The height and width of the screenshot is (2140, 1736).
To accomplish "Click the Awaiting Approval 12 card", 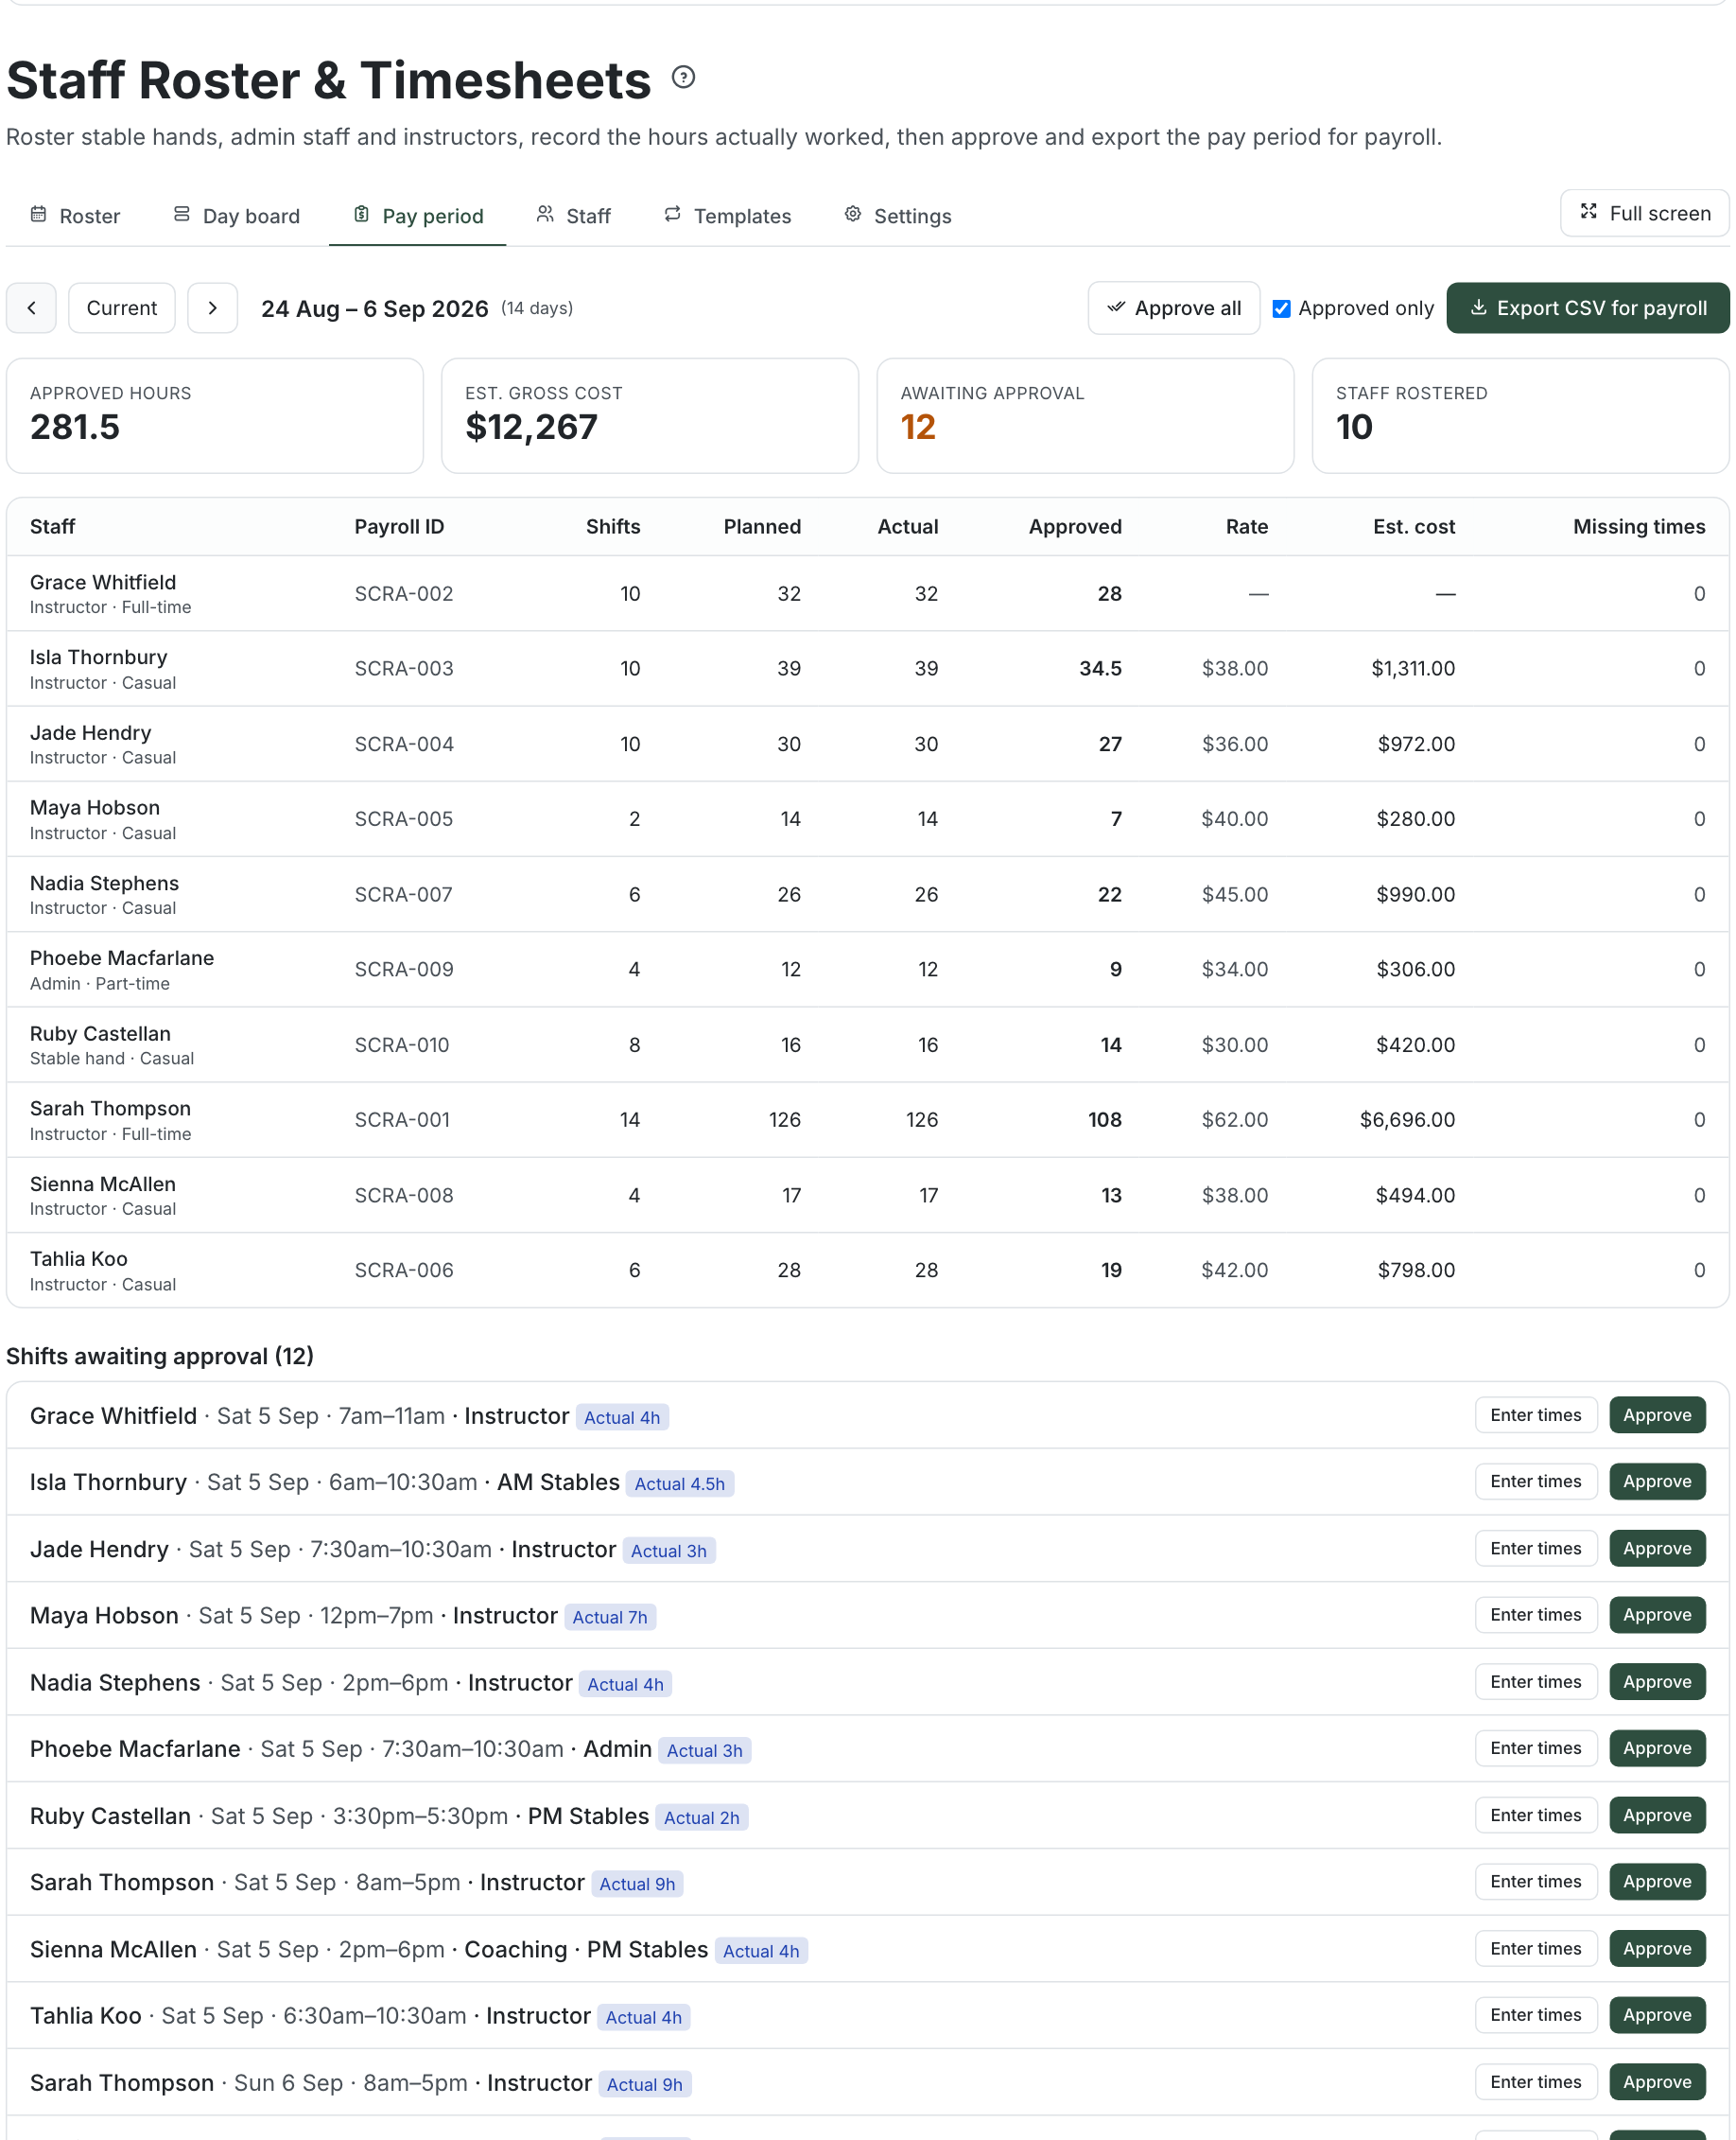I will tap(1085, 415).
